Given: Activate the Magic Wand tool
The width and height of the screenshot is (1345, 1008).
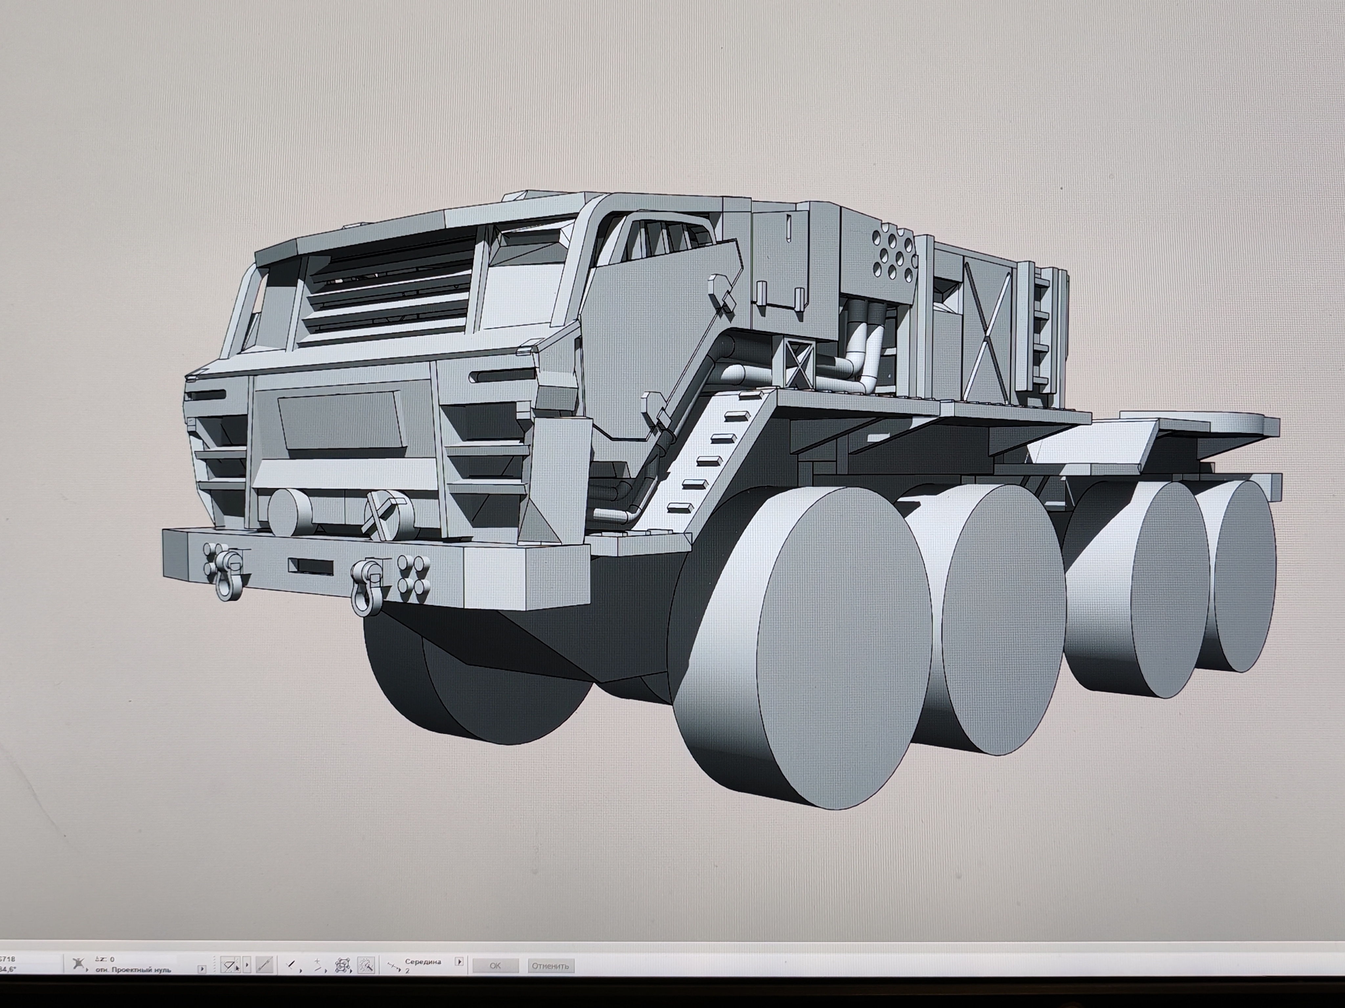Looking at the screenshot, I should (366, 965).
